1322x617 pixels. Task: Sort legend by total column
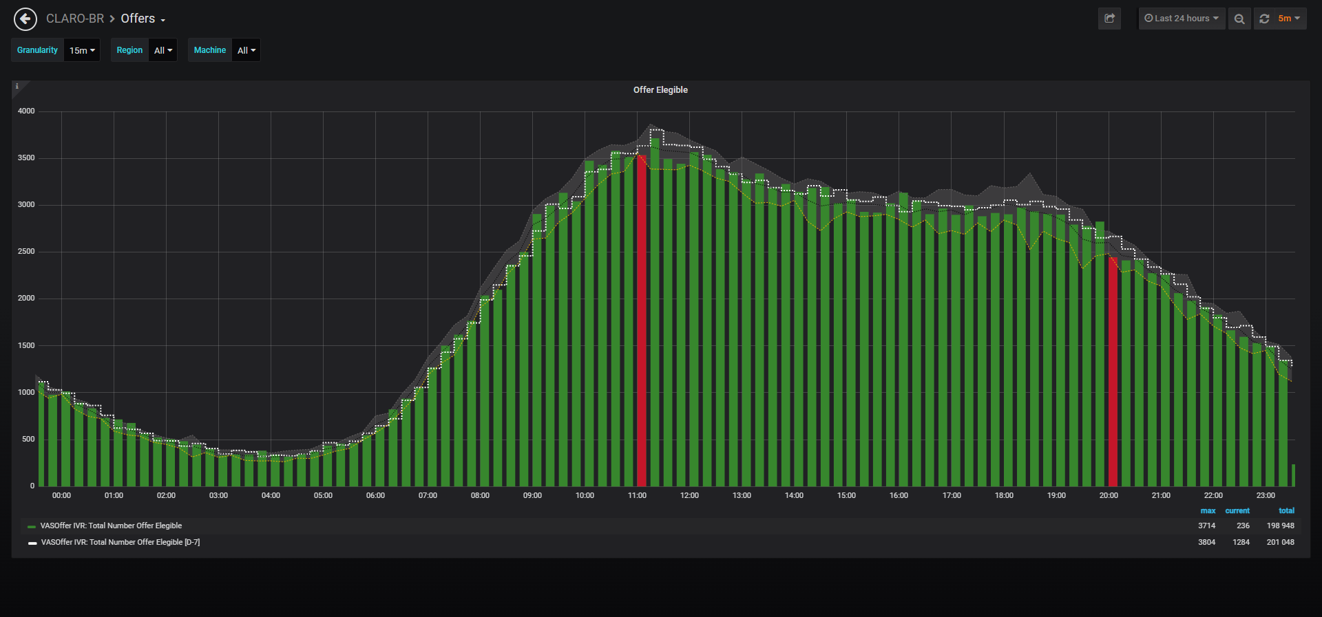pos(1286,511)
